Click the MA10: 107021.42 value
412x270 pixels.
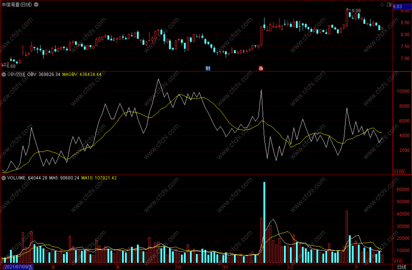[99, 178]
